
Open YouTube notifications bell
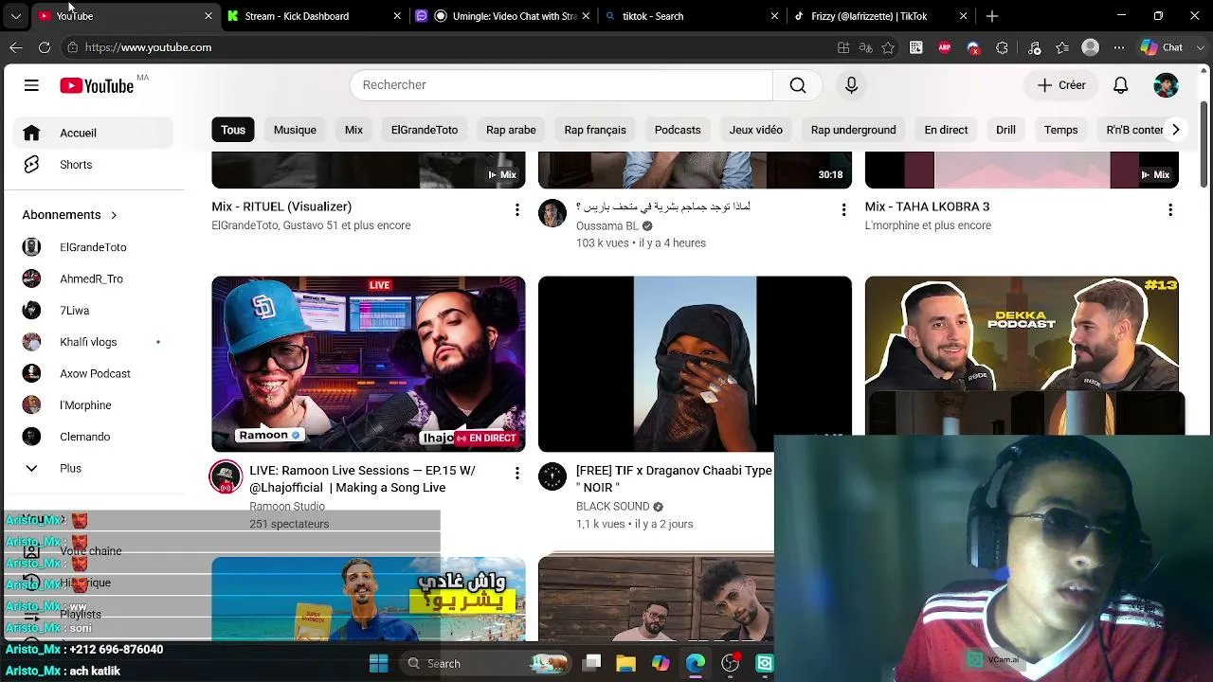[x=1120, y=85]
